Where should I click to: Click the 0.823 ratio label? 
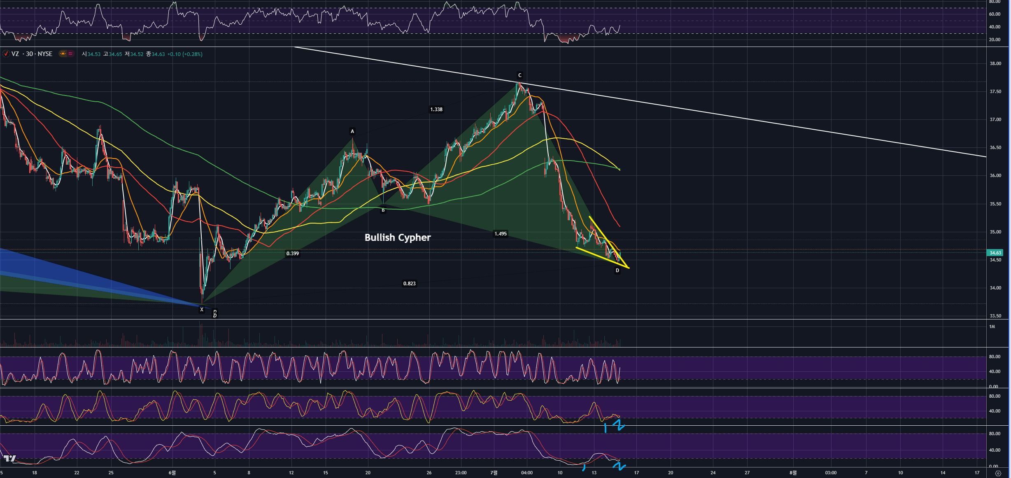(x=409, y=284)
